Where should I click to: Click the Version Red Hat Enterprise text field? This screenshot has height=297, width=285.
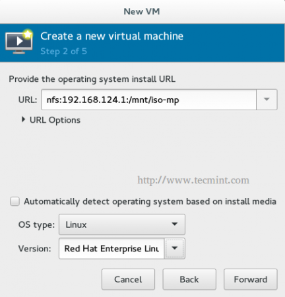111,249
